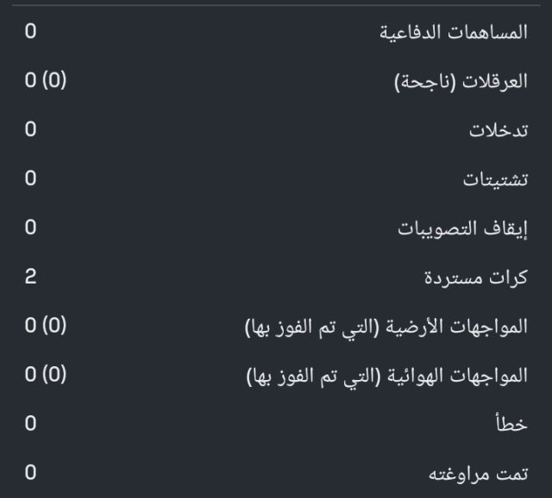Click the إيقاف التصويبات label
The width and height of the screenshot is (552, 498).
point(462,229)
